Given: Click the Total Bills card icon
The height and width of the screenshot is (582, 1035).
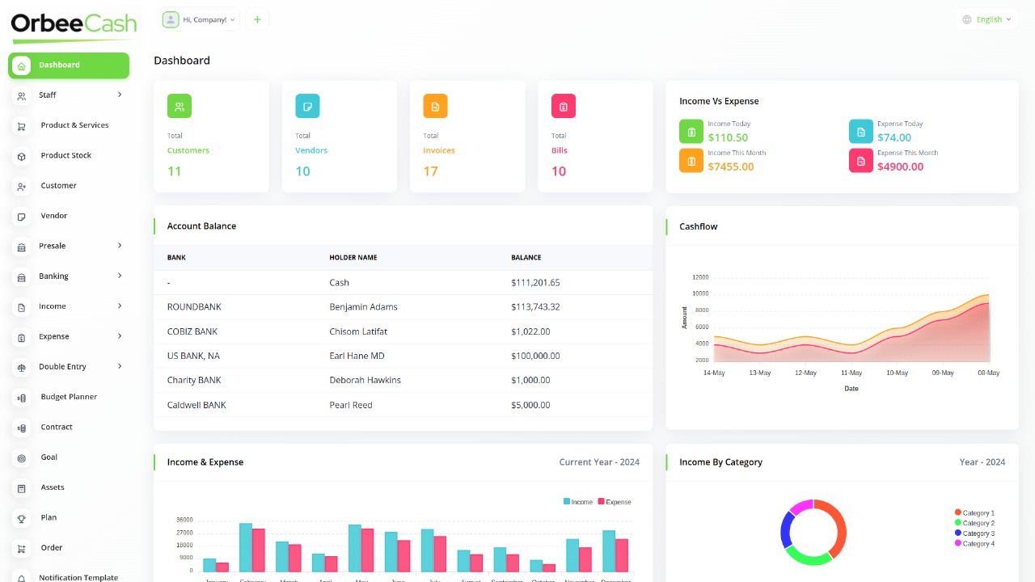Looking at the screenshot, I should click(563, 106).
